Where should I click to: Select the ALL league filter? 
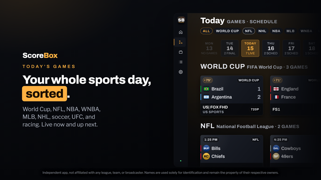click(206, 31)
